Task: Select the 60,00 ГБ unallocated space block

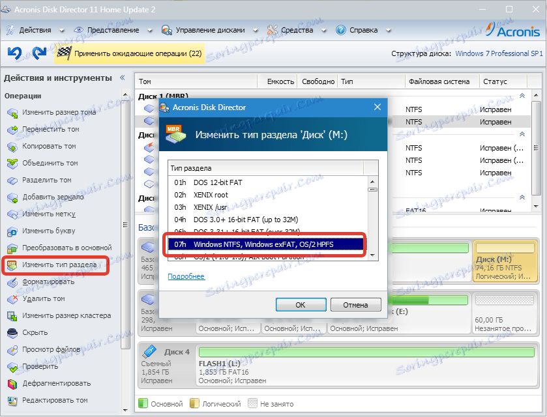Action: click(505, 313)
